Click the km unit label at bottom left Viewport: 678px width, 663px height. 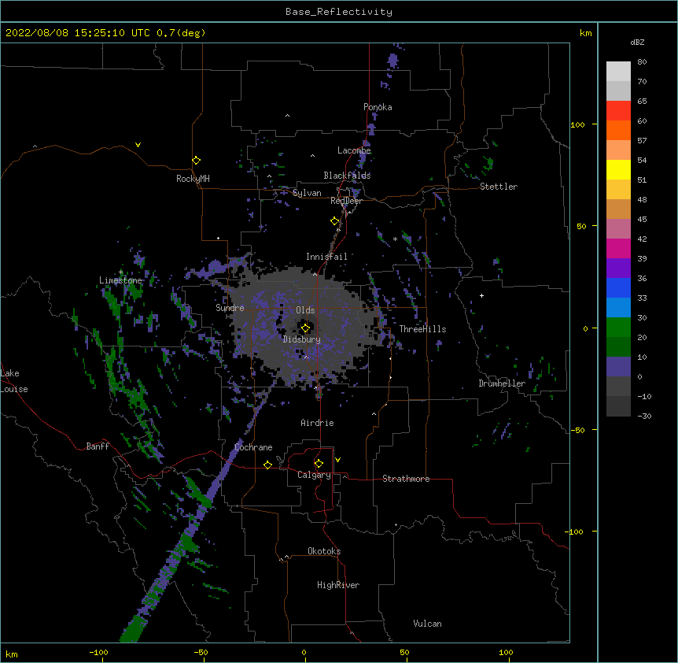tap(12, 654)
